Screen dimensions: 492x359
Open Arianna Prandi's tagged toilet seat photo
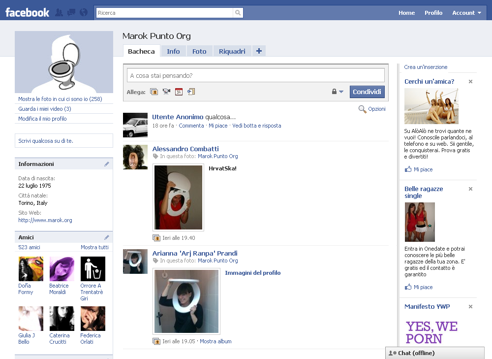186,301
